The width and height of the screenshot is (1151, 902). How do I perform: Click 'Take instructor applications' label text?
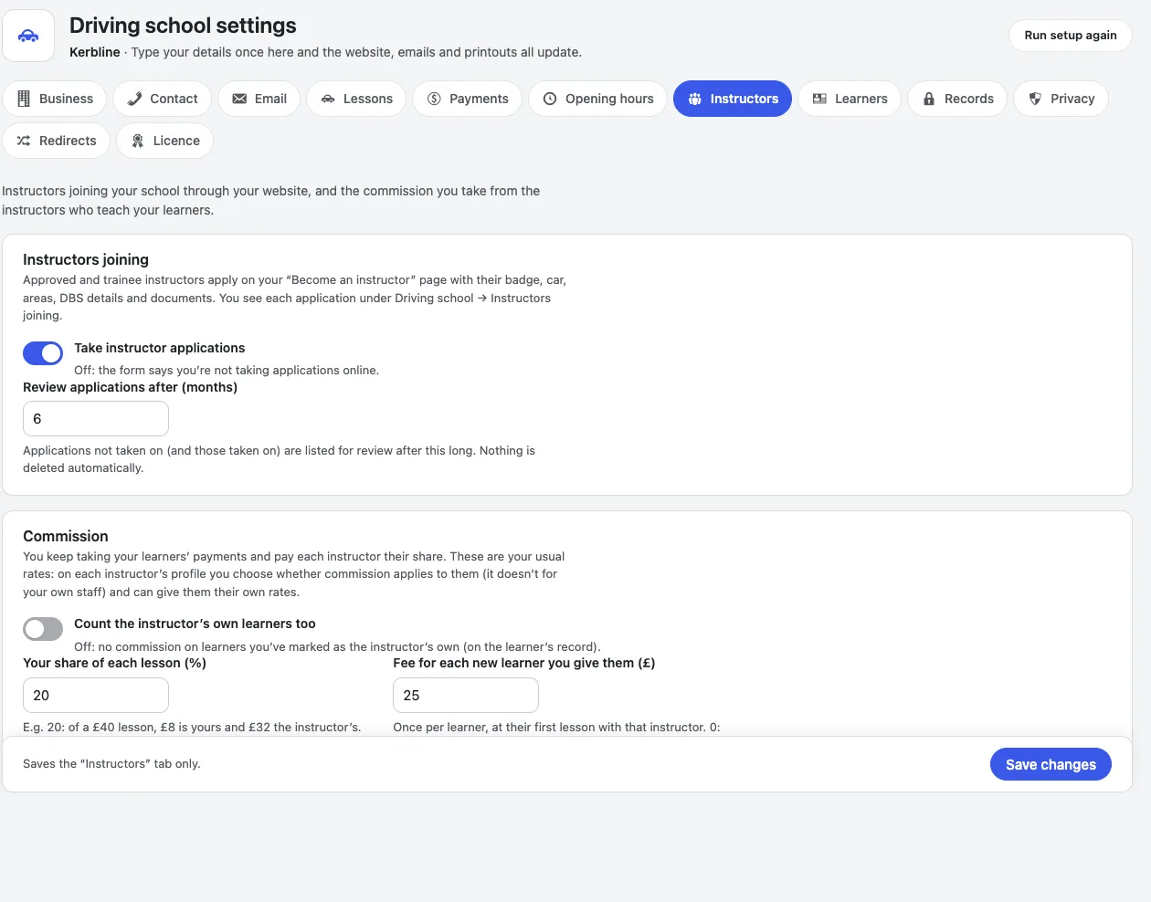[160, 348]
